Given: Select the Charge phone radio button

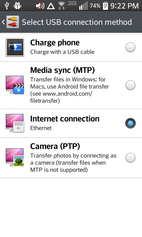Looking at the screenshot, I should click(130, 47).
